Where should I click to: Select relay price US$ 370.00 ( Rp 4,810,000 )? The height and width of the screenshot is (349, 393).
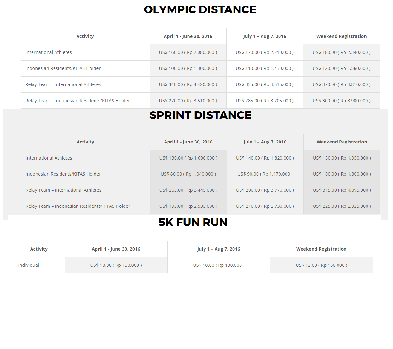coord(342,84)
